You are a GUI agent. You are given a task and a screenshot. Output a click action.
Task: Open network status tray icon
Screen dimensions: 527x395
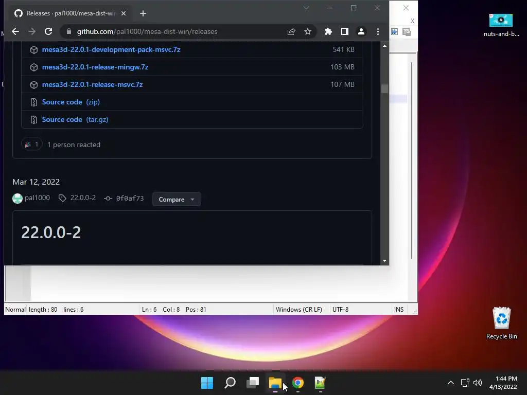(465, 383)
